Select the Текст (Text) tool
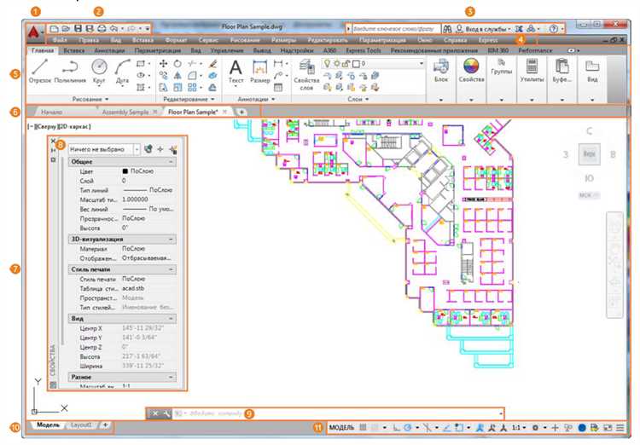 pyautogui.click(x=236, y=72)
